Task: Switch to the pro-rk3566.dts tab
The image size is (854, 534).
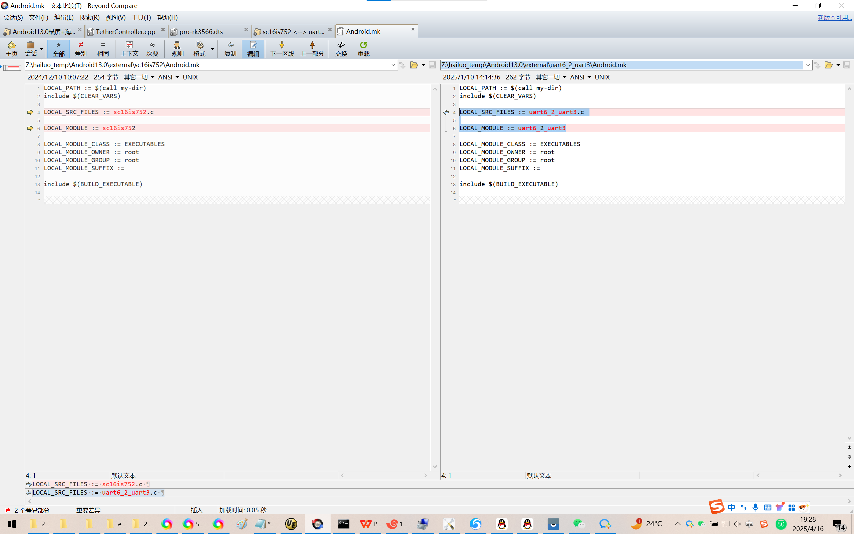Action: (x=201, y=32)
